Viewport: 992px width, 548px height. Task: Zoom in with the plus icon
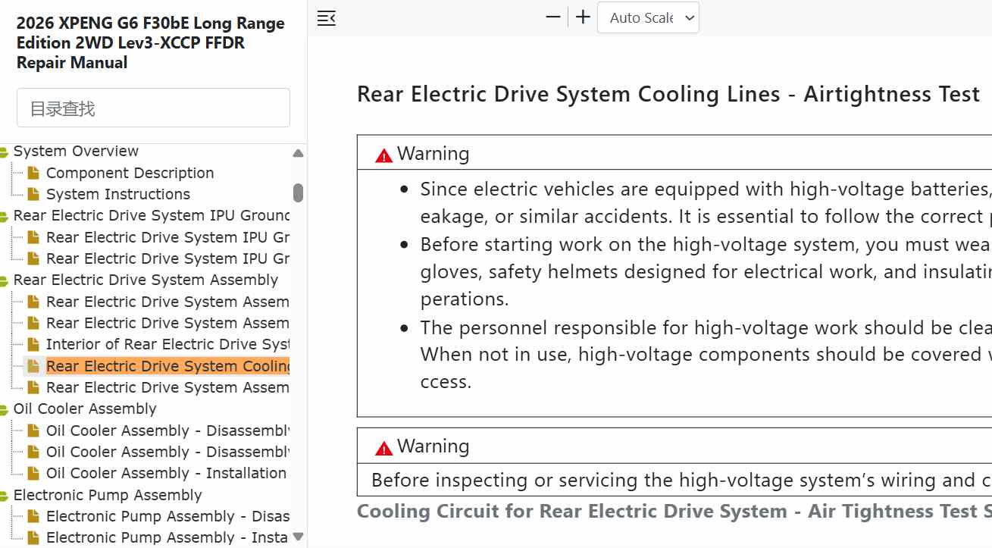click(583, 17)
